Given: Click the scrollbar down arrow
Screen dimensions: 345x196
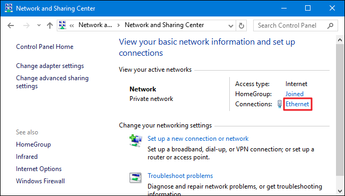Looking at the screenshot, I should (x=340, y=191).
